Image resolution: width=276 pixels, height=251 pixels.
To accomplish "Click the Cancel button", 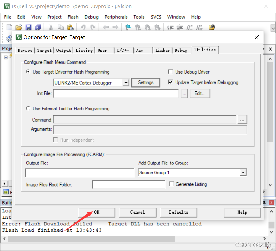I will click(138, 212).
